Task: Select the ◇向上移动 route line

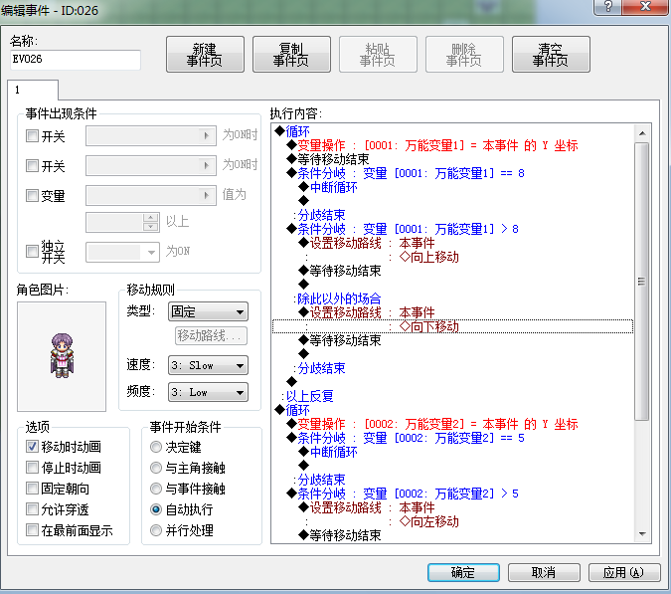Action: click(x=452, y=257)
